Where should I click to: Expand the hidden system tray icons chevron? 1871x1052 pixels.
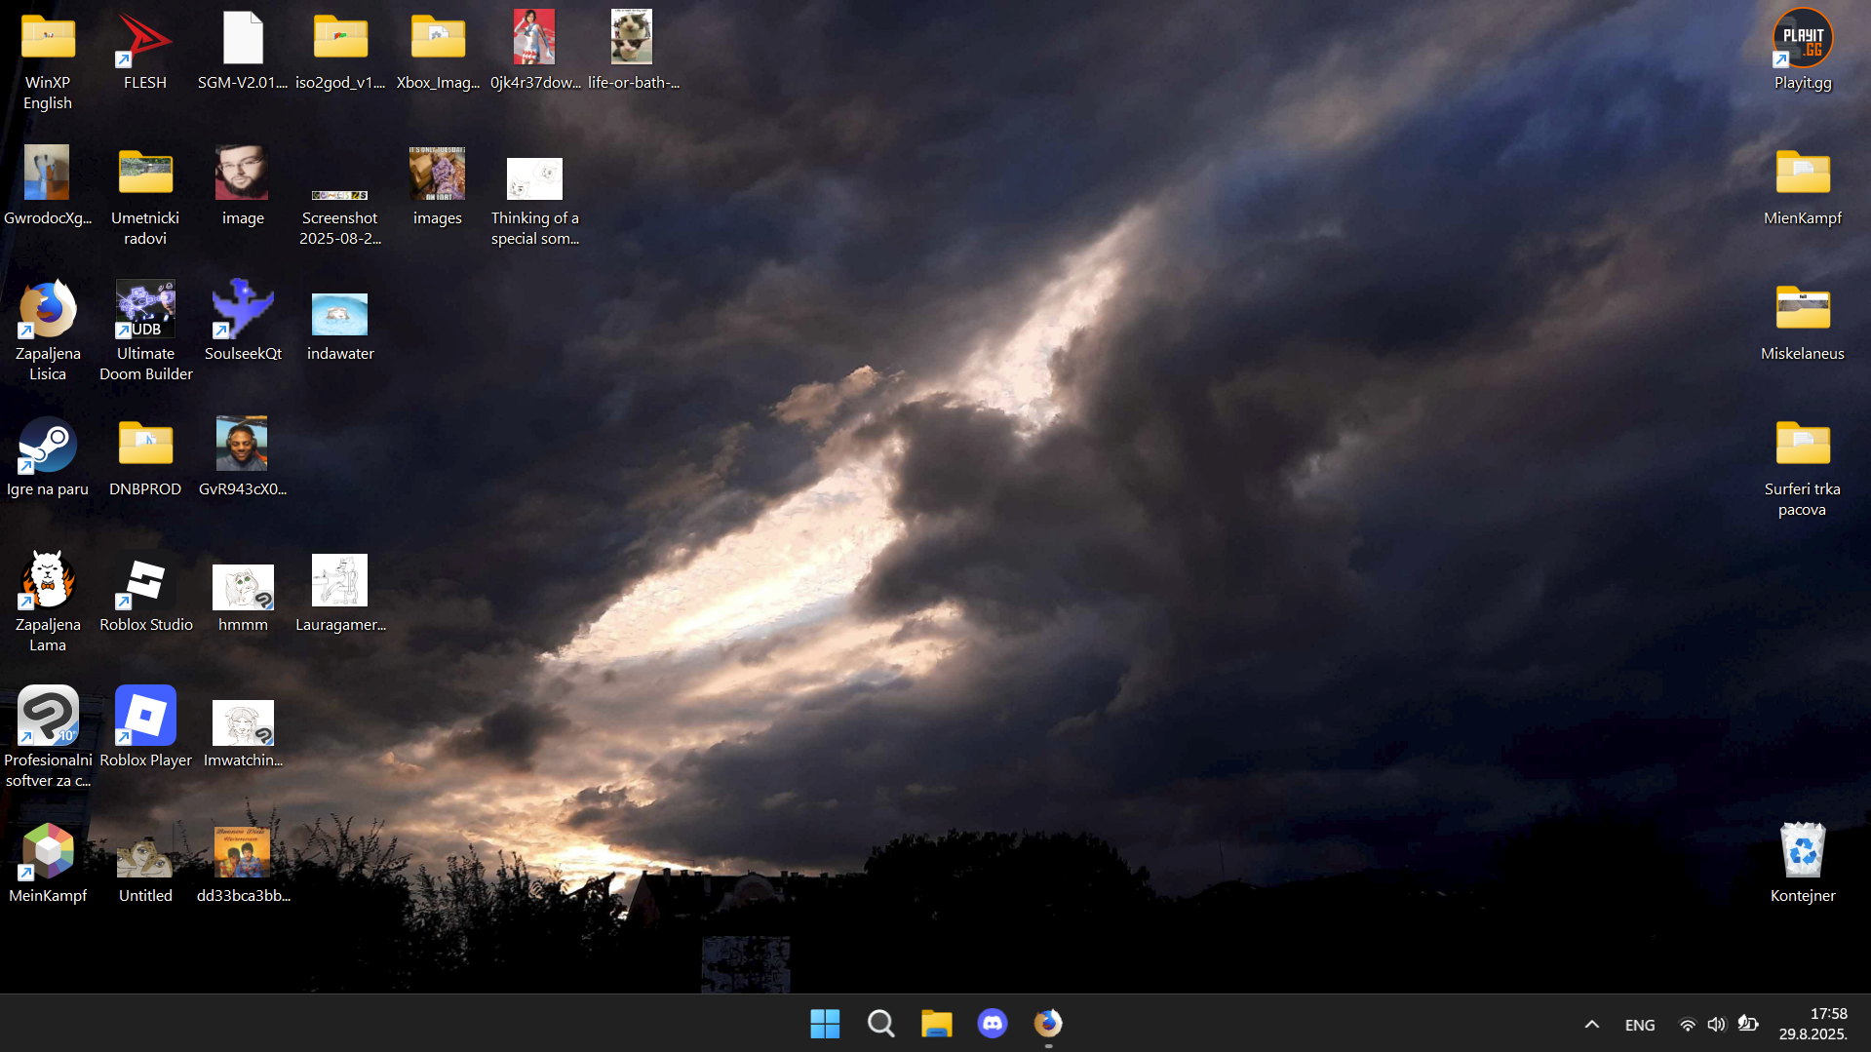tap(1591, 1024)
